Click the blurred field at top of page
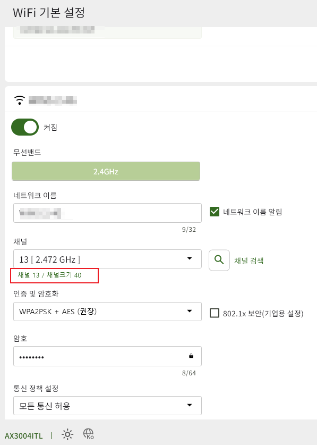Viewport: 317px width, 445px height. (x=107, y=32)
